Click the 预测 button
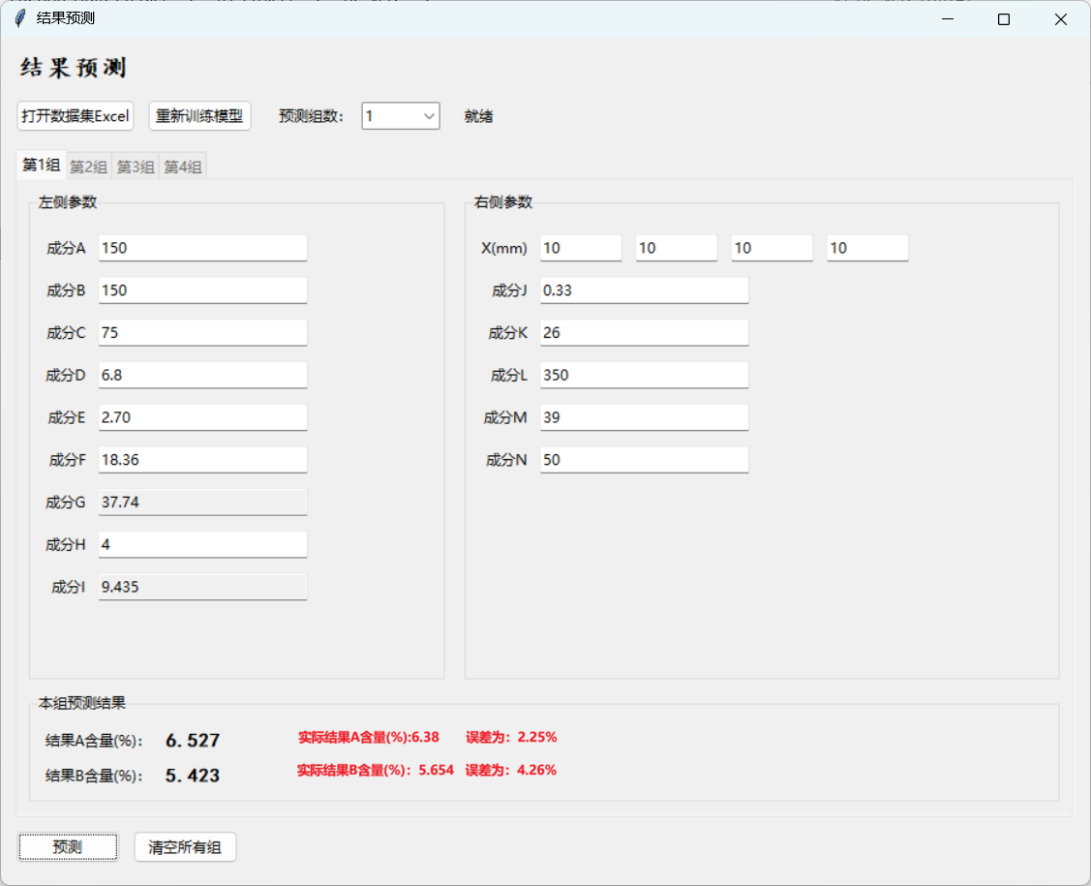This screenshot has width=1091, height=886. tap(68, 847)
